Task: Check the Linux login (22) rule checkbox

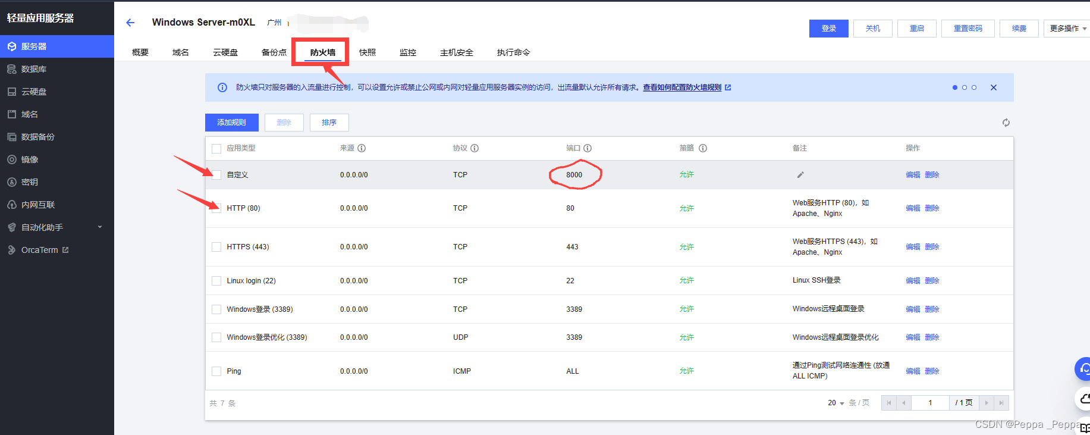Action: click(x=216, y=281)
